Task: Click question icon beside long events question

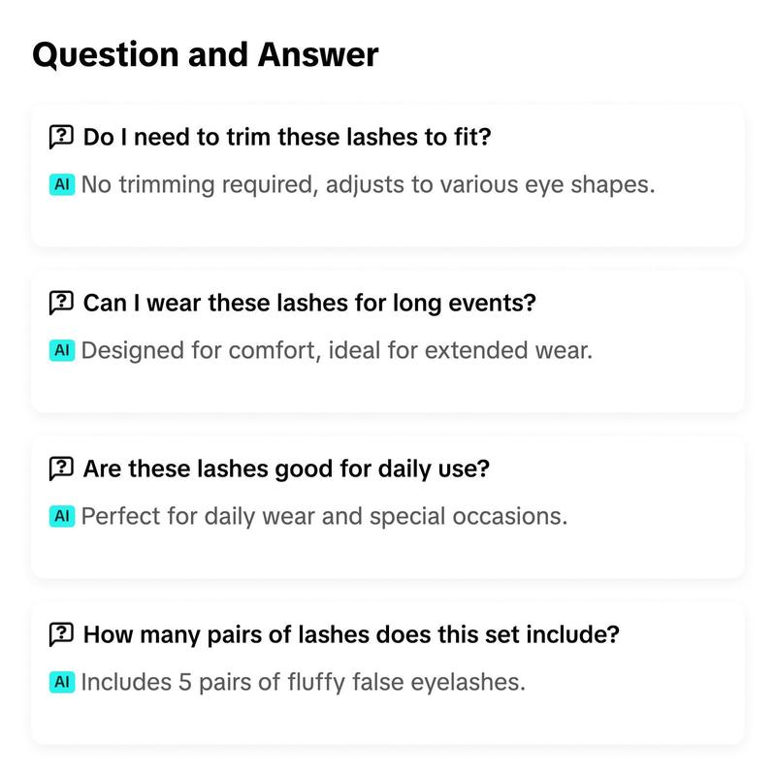Action: (x=61, y=303)
